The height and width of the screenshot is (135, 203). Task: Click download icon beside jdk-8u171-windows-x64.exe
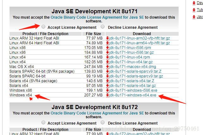(x=107, y=95)
